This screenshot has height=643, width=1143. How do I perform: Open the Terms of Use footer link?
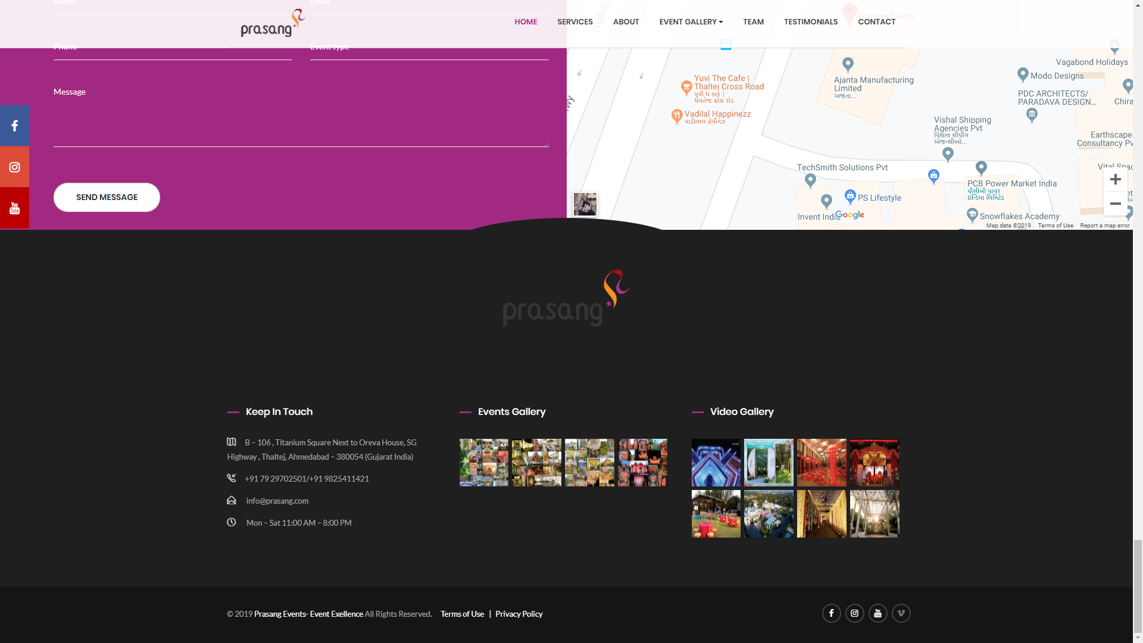tap(462, 614)
